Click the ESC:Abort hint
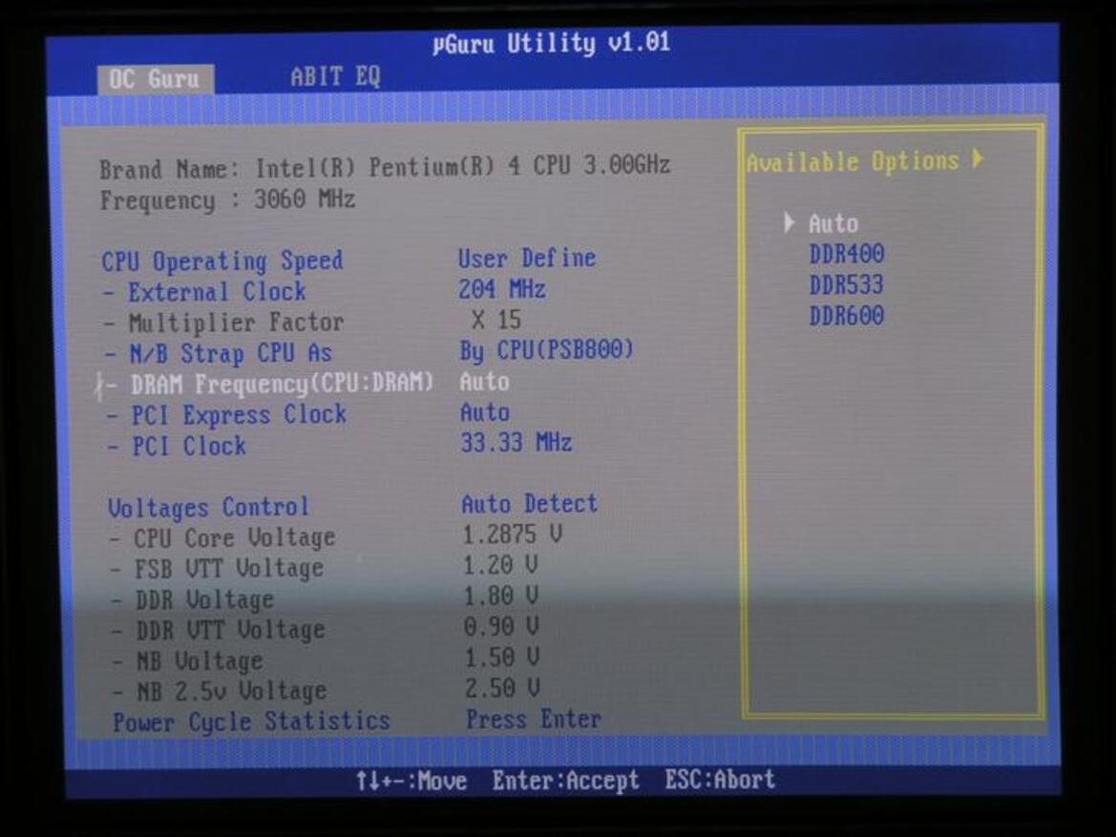 (720, 780)
